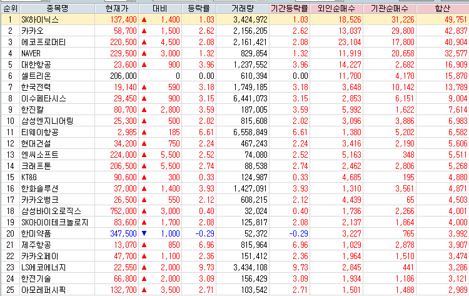Select the 삼성엔지니어링 stock name
Screen dimensions: 469x296
click(x=48, y=121)
